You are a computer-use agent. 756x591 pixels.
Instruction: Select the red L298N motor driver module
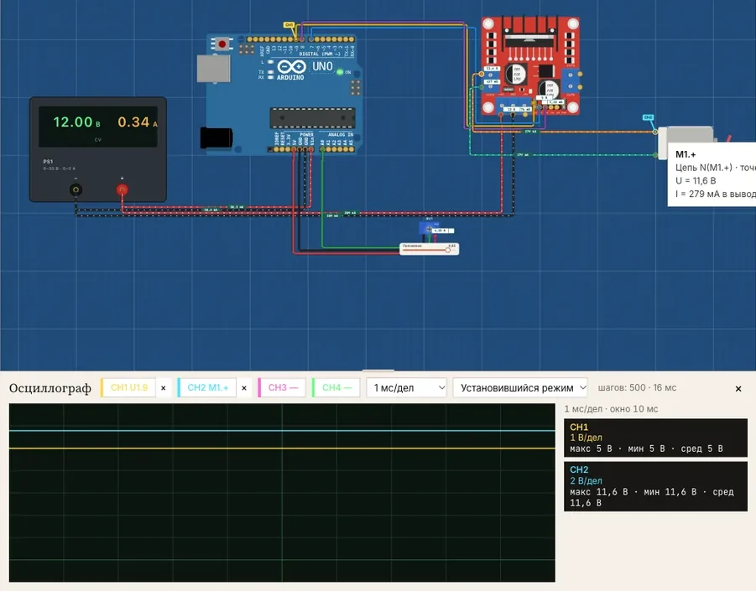tap(530, 66)
